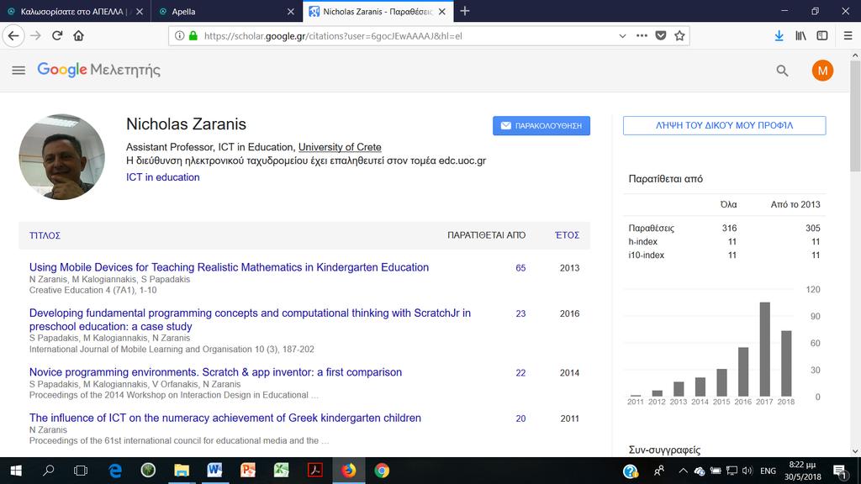The width and height of the screenshot is (861, 484).
Task: View the 65 citations count
Action: [520, 268]
